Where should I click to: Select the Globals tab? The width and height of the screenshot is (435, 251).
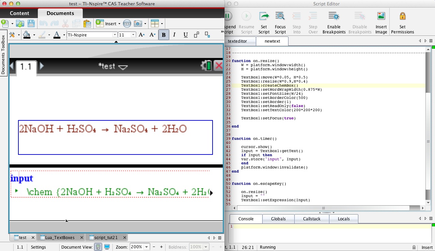(x=278, y=219)
